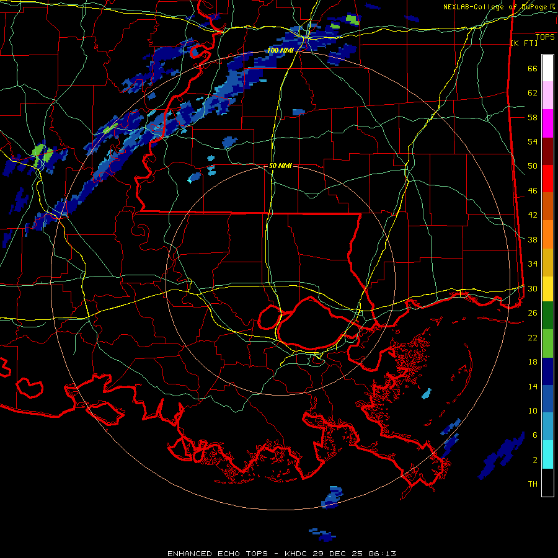Pick the navy blue legend swatch
Screen dimensions: 558x558
point(547,371)
